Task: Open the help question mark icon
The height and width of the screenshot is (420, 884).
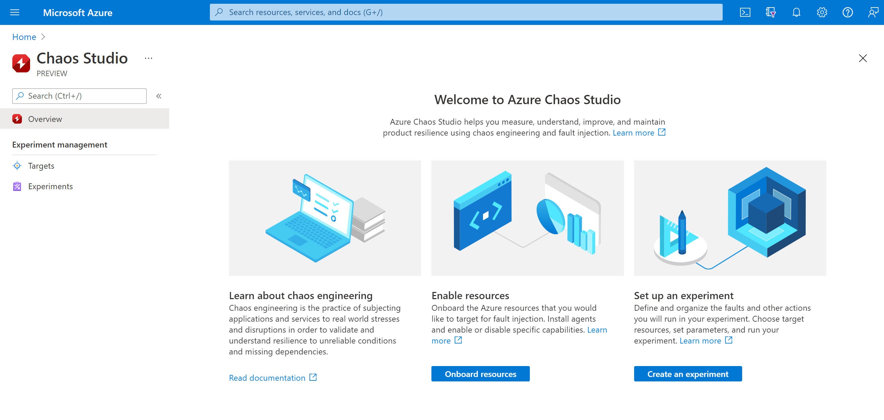Action: coord(848,12)
